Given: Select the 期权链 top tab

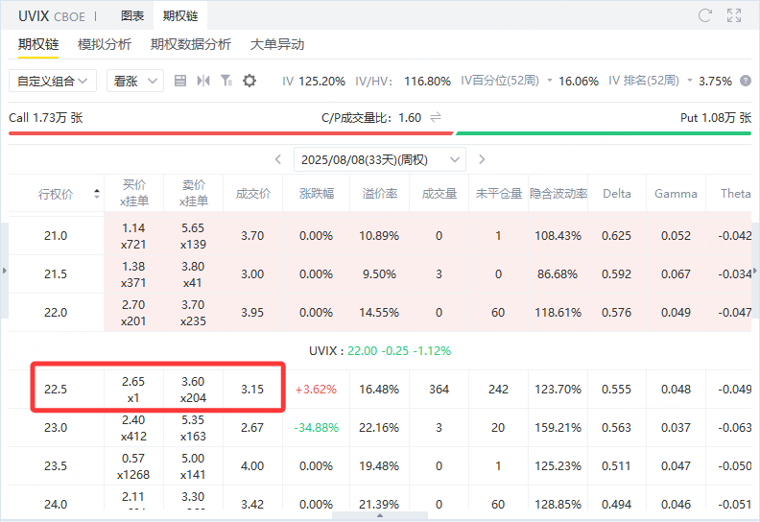Looking at the screenshot, I should [180, 16].
